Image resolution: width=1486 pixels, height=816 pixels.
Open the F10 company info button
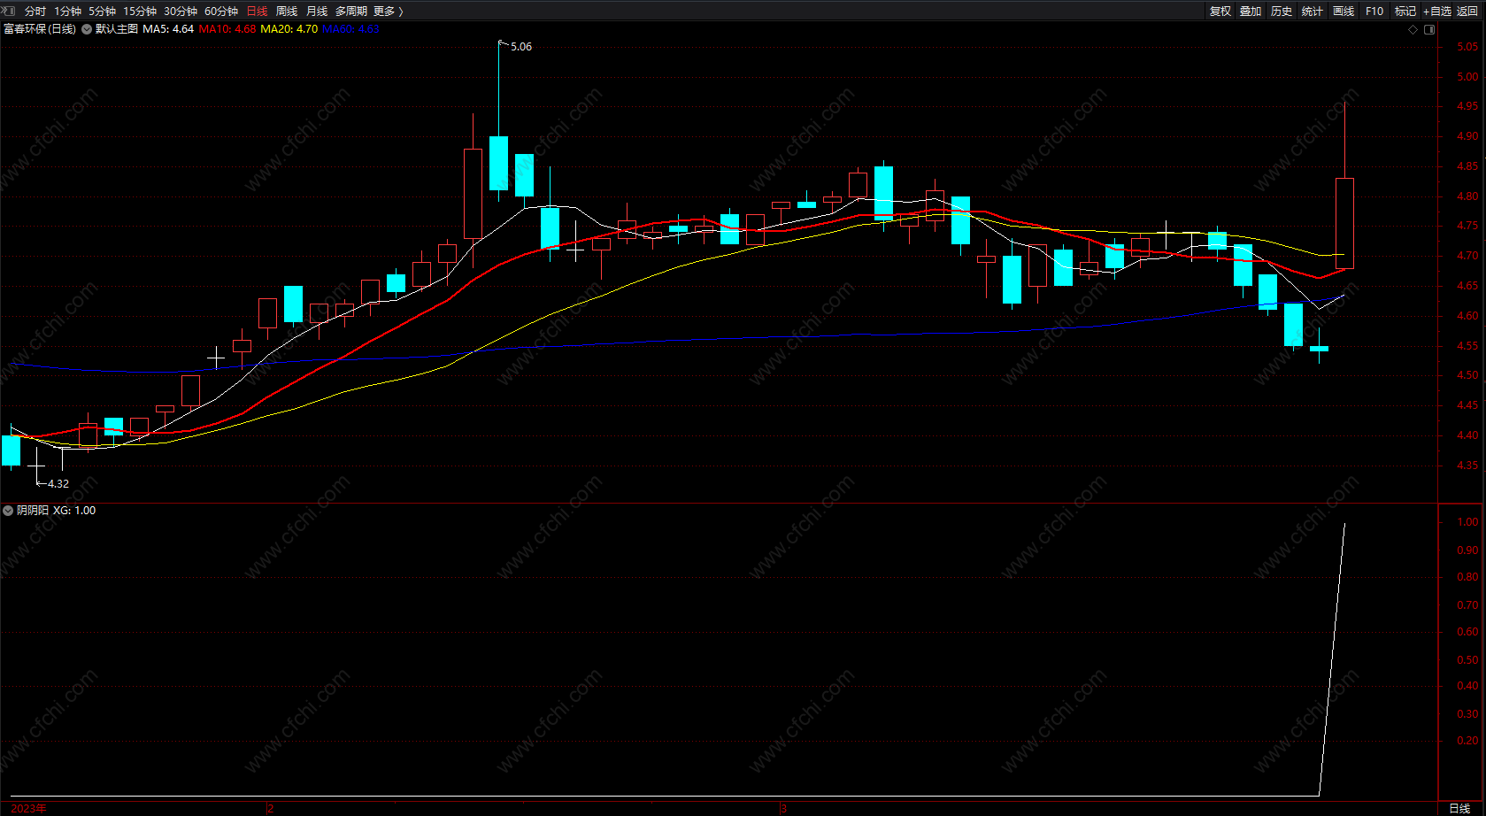click(x=1374, y=12)
